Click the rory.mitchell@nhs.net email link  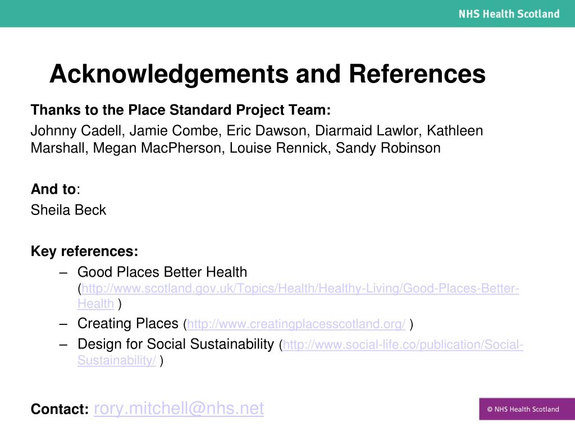[x=179, y=409]
